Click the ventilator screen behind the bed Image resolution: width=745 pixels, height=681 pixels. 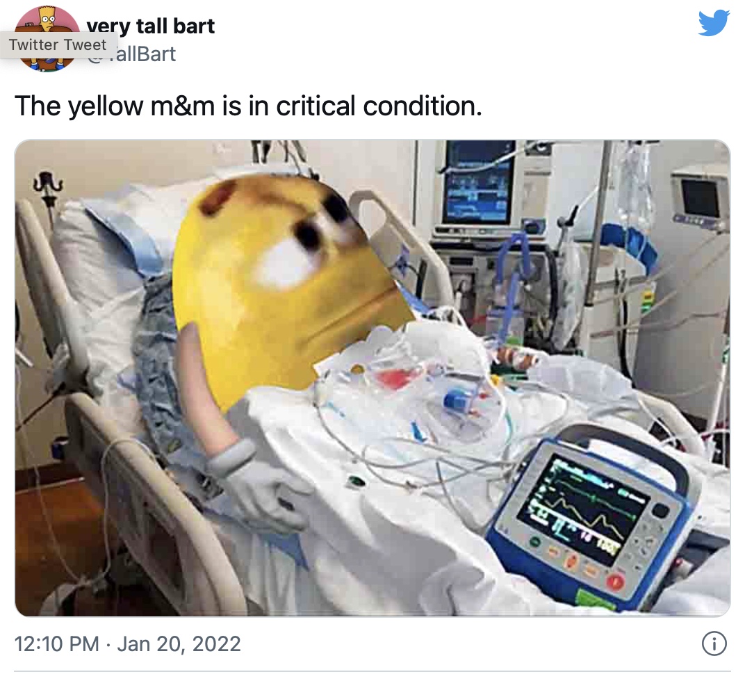pyautogui.click(x=478, y=183)
